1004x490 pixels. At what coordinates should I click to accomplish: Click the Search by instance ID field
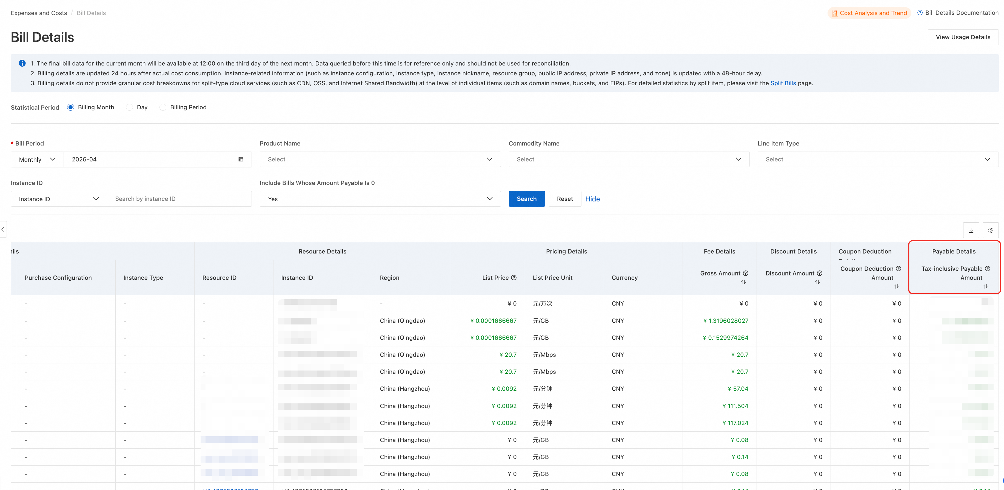click(x=179, y=199)
